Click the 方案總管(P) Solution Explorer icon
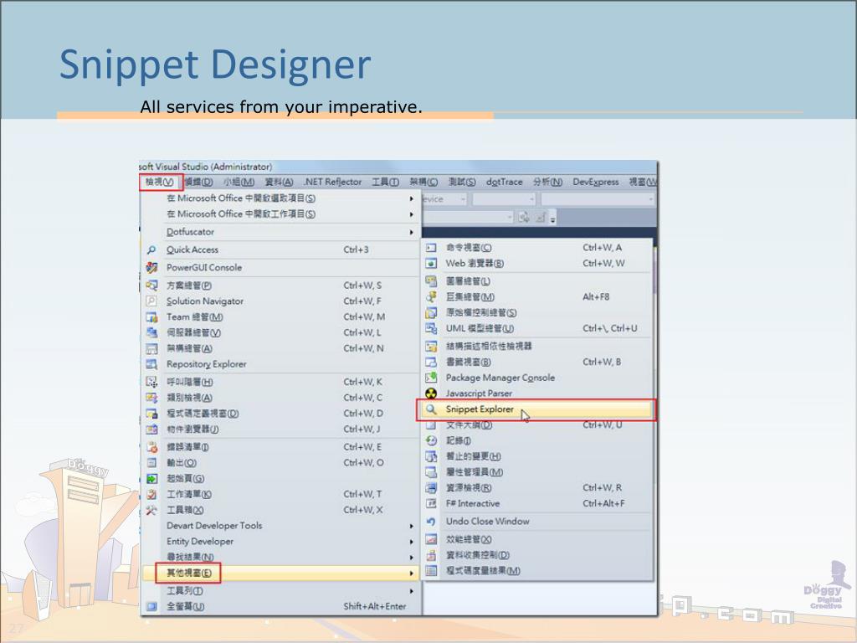Image resolution: width=857 pixels, height=643 pixels. pyautogui.click(x=151, y=285)
